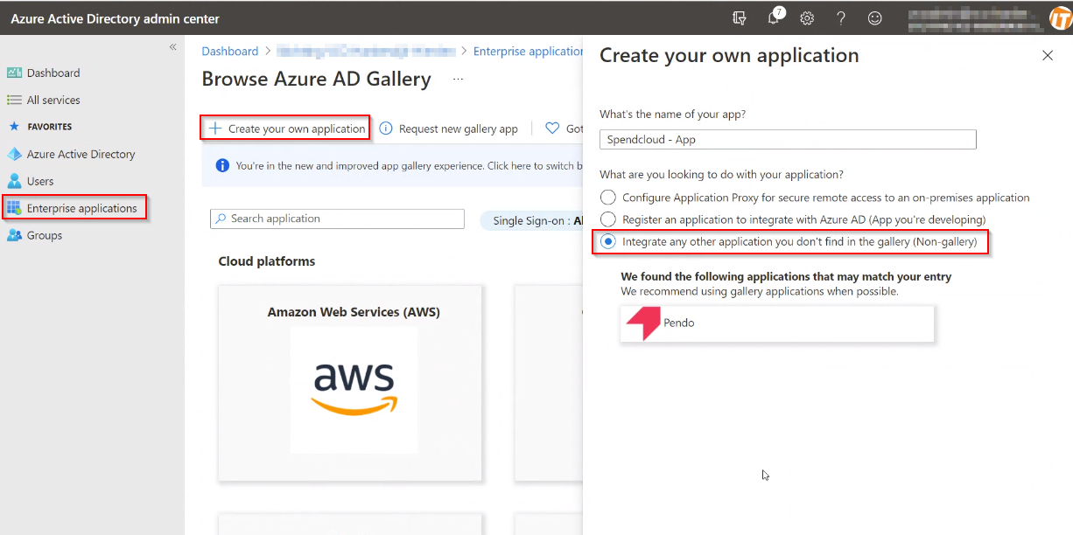
Task: Open the account avatar in header
Action: click(1060, 18)
